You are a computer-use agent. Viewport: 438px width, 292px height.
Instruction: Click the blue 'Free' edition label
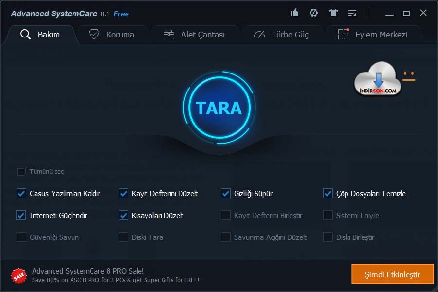pyautogui.click(x=121, y=14)
